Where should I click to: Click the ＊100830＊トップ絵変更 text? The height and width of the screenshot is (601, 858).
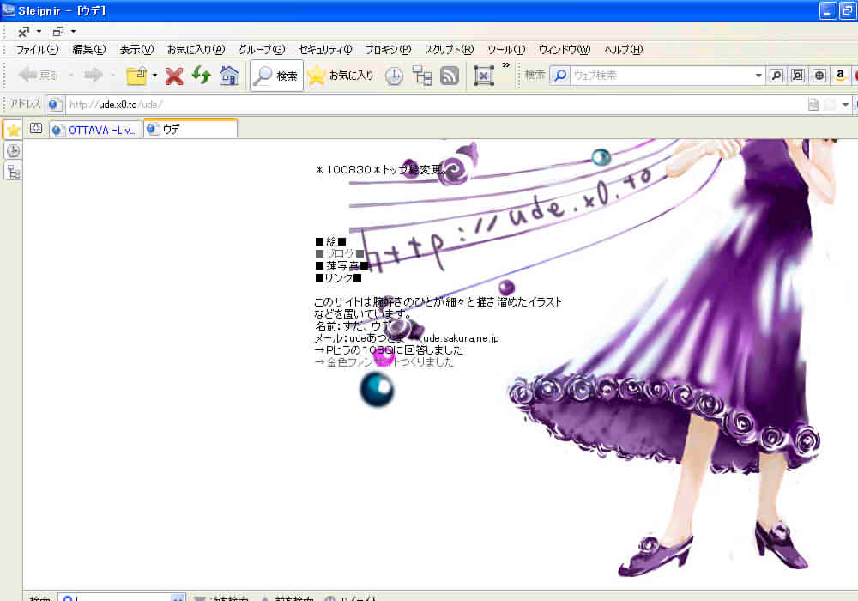(x=382, y=170)
